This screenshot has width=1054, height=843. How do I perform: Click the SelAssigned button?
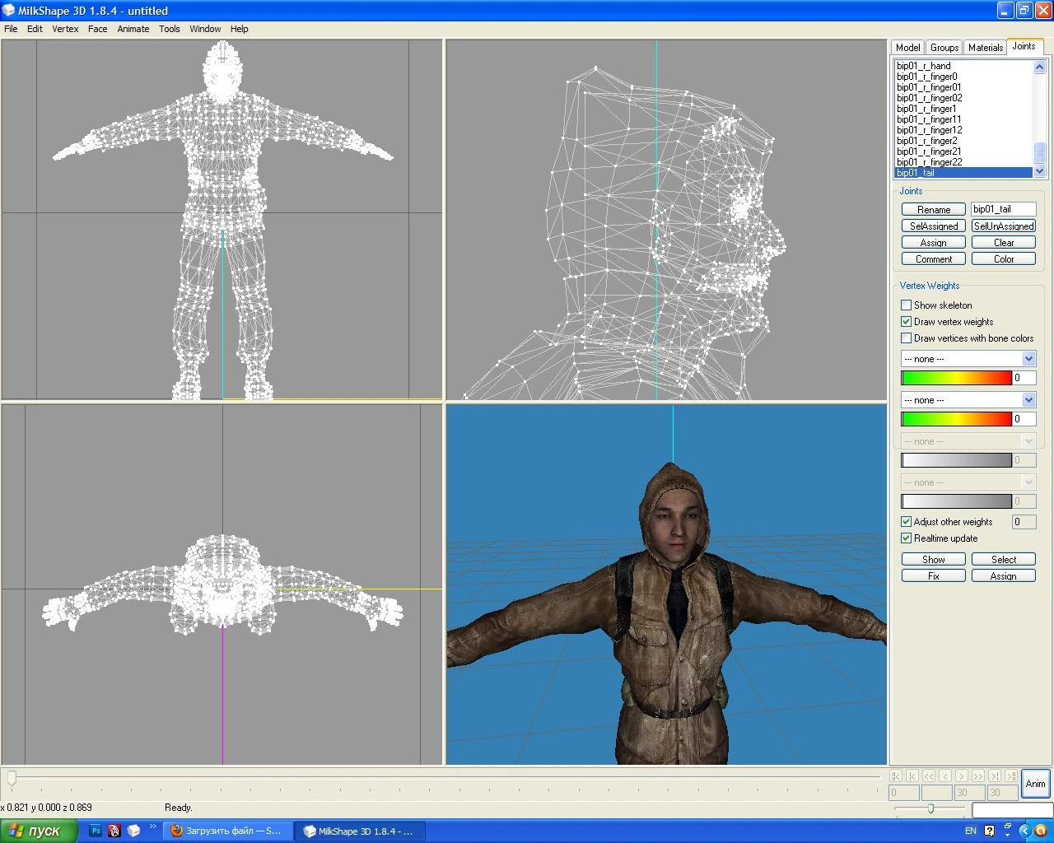(933, 226)
